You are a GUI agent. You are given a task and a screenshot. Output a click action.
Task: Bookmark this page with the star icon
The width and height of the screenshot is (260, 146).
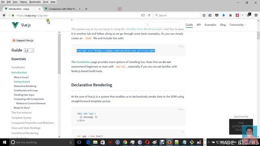pyautogui.click(x=204, y=15)
